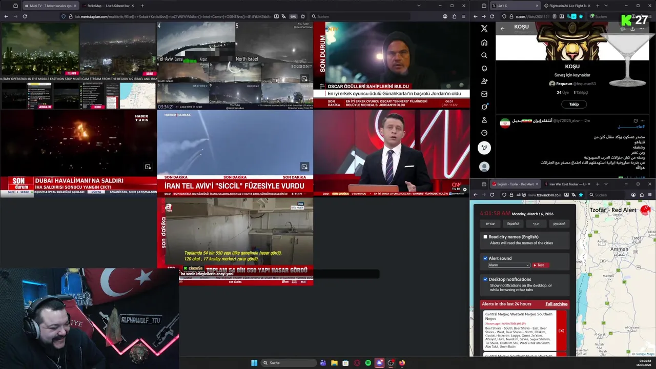Open the X account avatar in sidebar
Screen dimensions: 656x369
tap(484, 167)
